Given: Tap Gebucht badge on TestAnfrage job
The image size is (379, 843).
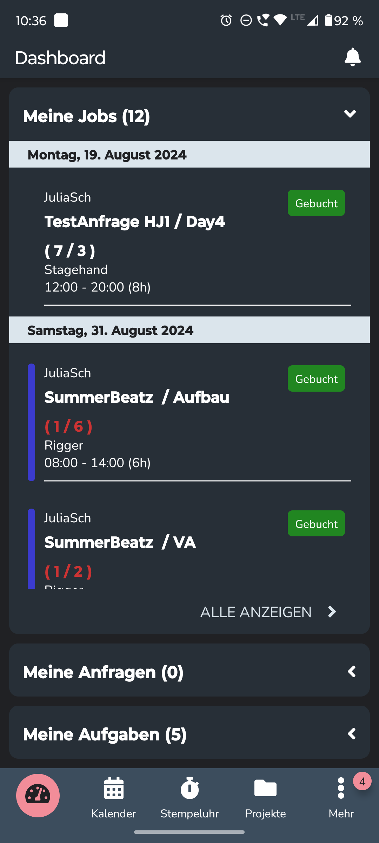Looking at the screenshot, I should pos(316,203).
